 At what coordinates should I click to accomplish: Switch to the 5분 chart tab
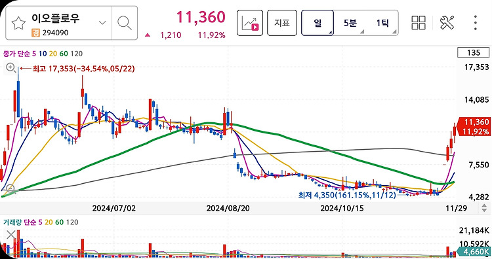[x=350, y=23]
